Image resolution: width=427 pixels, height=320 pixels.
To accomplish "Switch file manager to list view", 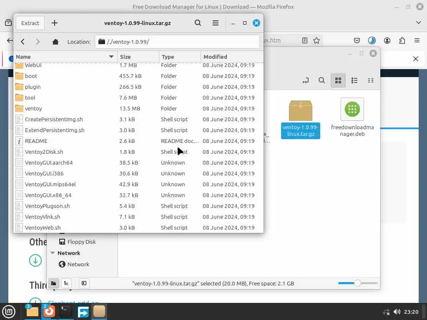I will click(x=354, y=80).
